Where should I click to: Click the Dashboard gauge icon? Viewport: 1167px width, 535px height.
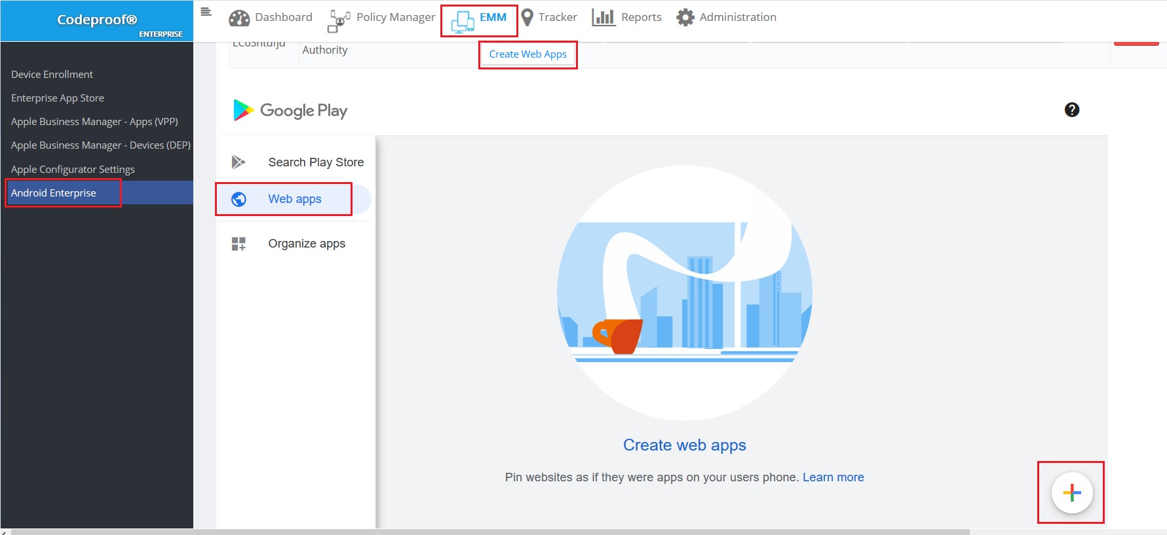point(239,18)
